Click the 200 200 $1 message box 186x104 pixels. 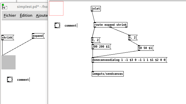[x=101, y=46]
